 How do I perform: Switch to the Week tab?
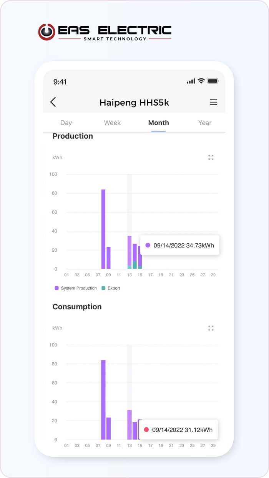tap(112, 123)
